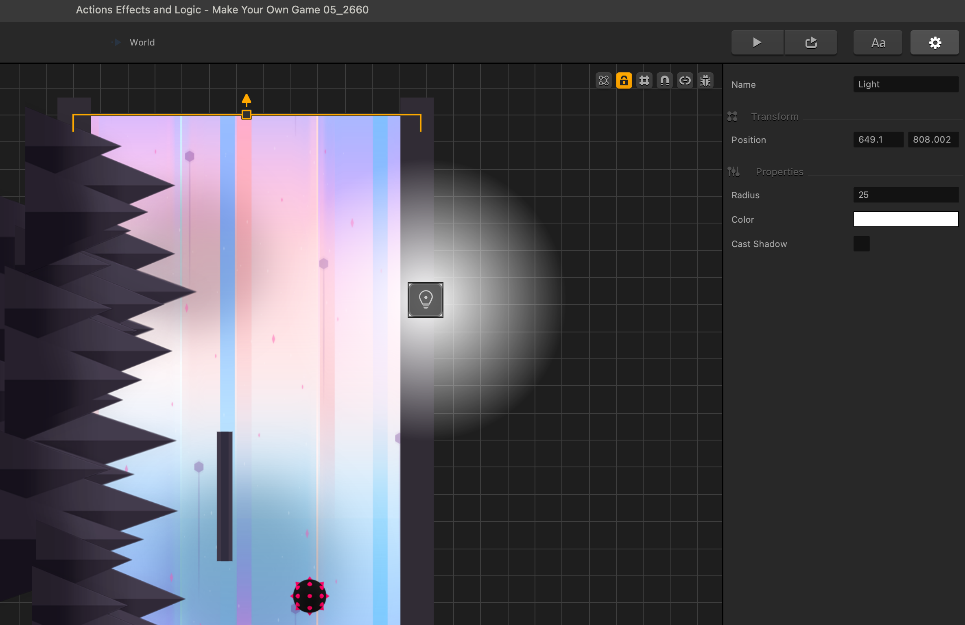Open the Aa text assets panel
965x625 pixels.
pyautogui.click(x=878, y=42)
